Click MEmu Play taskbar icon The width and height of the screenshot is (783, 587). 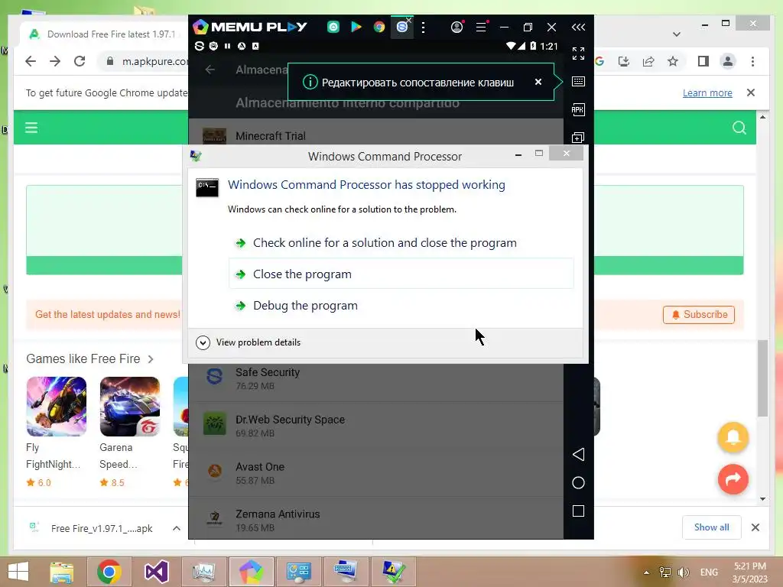point(251,572)
